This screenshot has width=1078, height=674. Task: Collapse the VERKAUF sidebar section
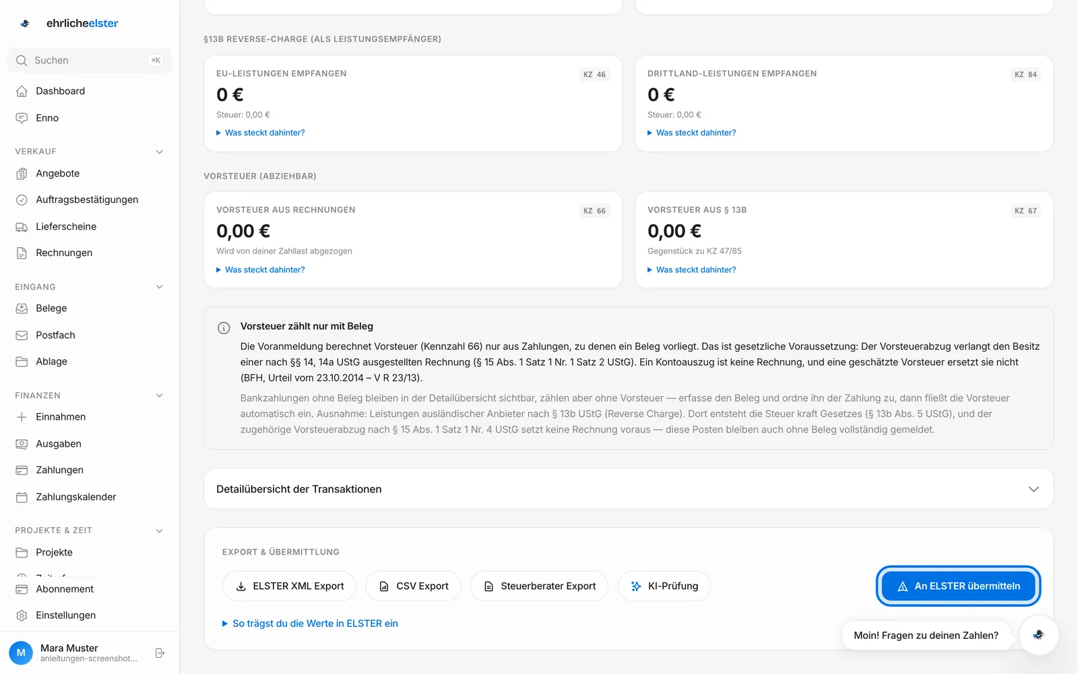click(x=160, y=152)
